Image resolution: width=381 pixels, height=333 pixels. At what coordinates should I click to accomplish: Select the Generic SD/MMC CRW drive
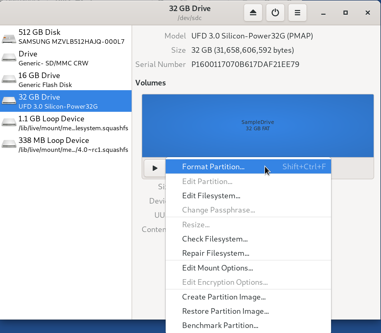point(66,58)
